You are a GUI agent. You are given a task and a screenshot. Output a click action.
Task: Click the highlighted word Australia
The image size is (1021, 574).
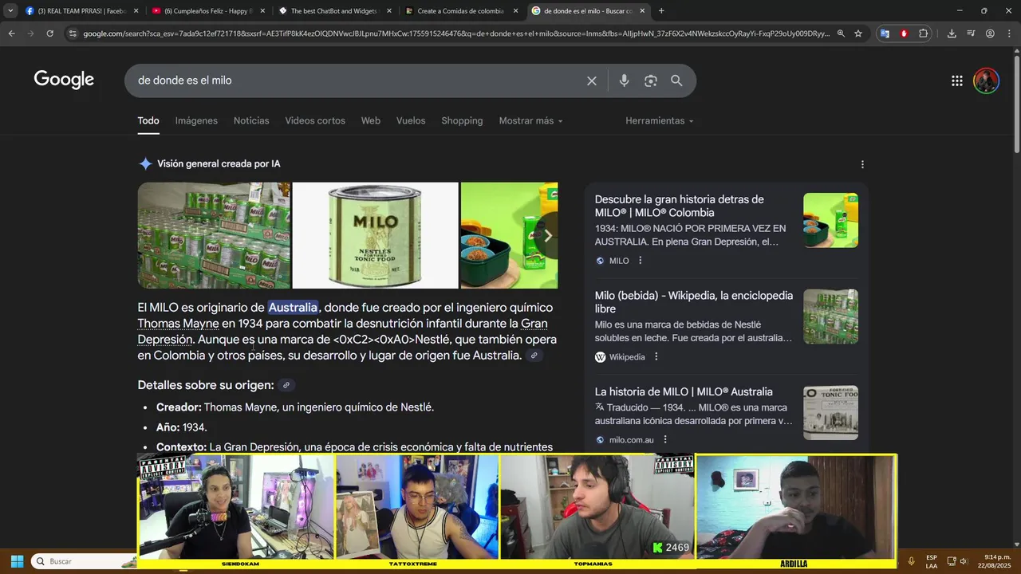293,308
